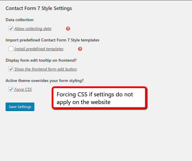Click Show the frontend form edit button label
The width and height of the screenshot is (192, 161).
(46, 69)
